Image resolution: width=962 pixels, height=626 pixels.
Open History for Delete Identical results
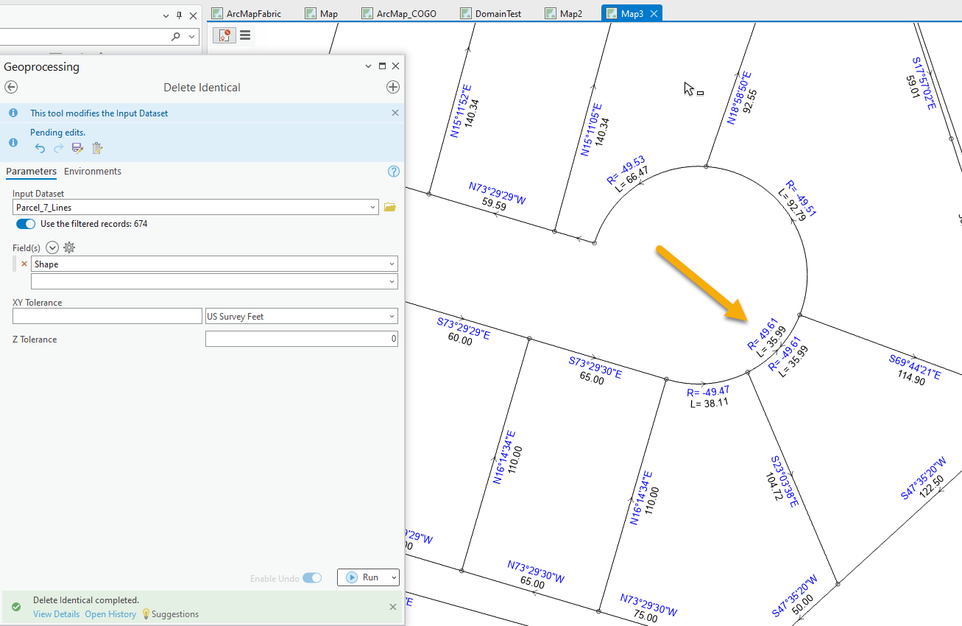point(110,613)
